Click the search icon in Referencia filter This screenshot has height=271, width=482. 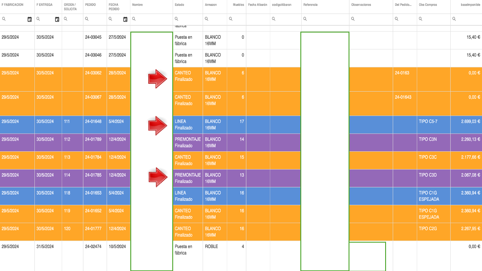(305, 19)
